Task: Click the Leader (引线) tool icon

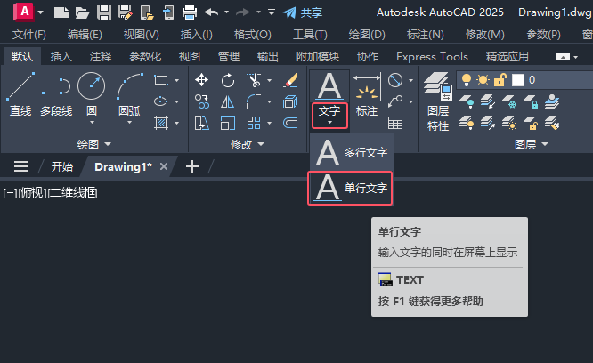Action: click(395, 101)
